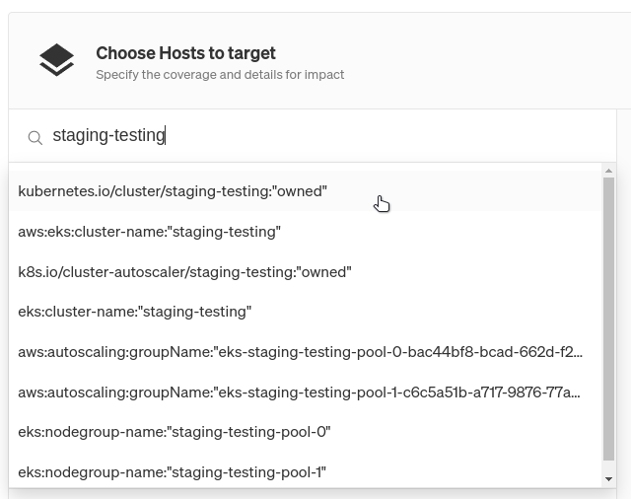This screenshot has height=499, width=631.
Task: Place the cursor after the typed staging-testing text
Action: tap(166, 136)
